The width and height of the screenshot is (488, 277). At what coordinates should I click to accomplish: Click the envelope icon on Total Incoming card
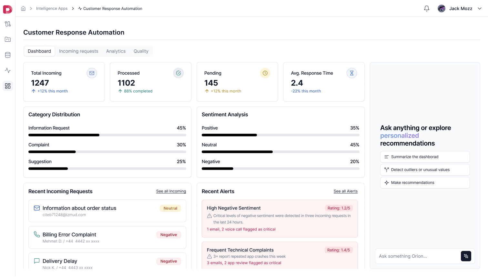tap(92, 73)
